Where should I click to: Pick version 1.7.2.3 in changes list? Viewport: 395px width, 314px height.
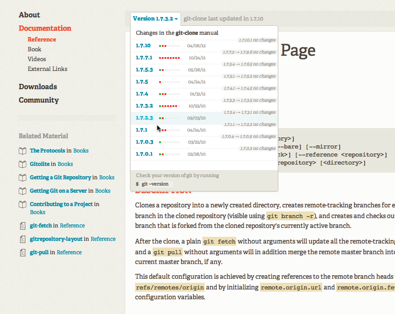point(144,118)
